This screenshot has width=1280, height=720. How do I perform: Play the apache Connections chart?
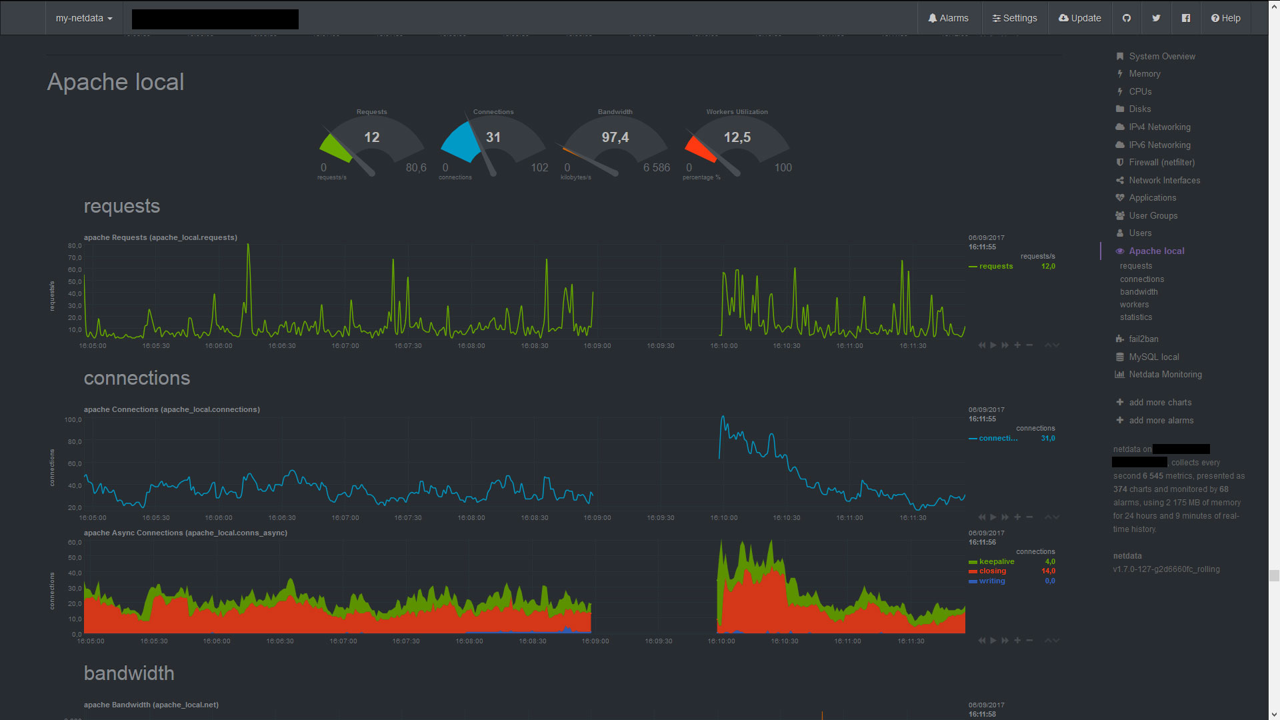993,517
